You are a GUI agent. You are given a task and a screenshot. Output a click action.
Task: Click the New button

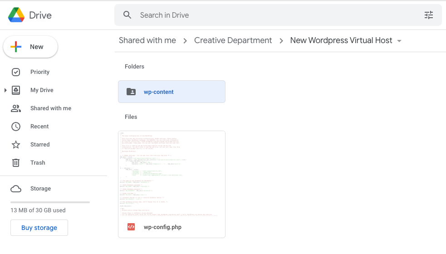pyautogui.click(x=30, y=47)
